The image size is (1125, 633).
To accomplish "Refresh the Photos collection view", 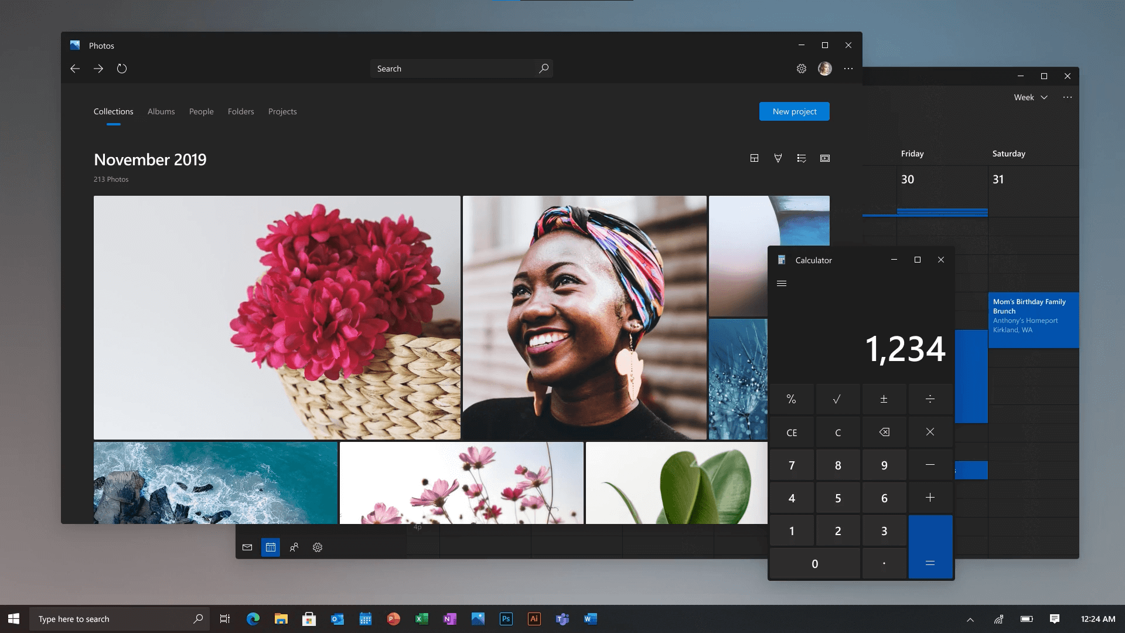I will point(122,69).
